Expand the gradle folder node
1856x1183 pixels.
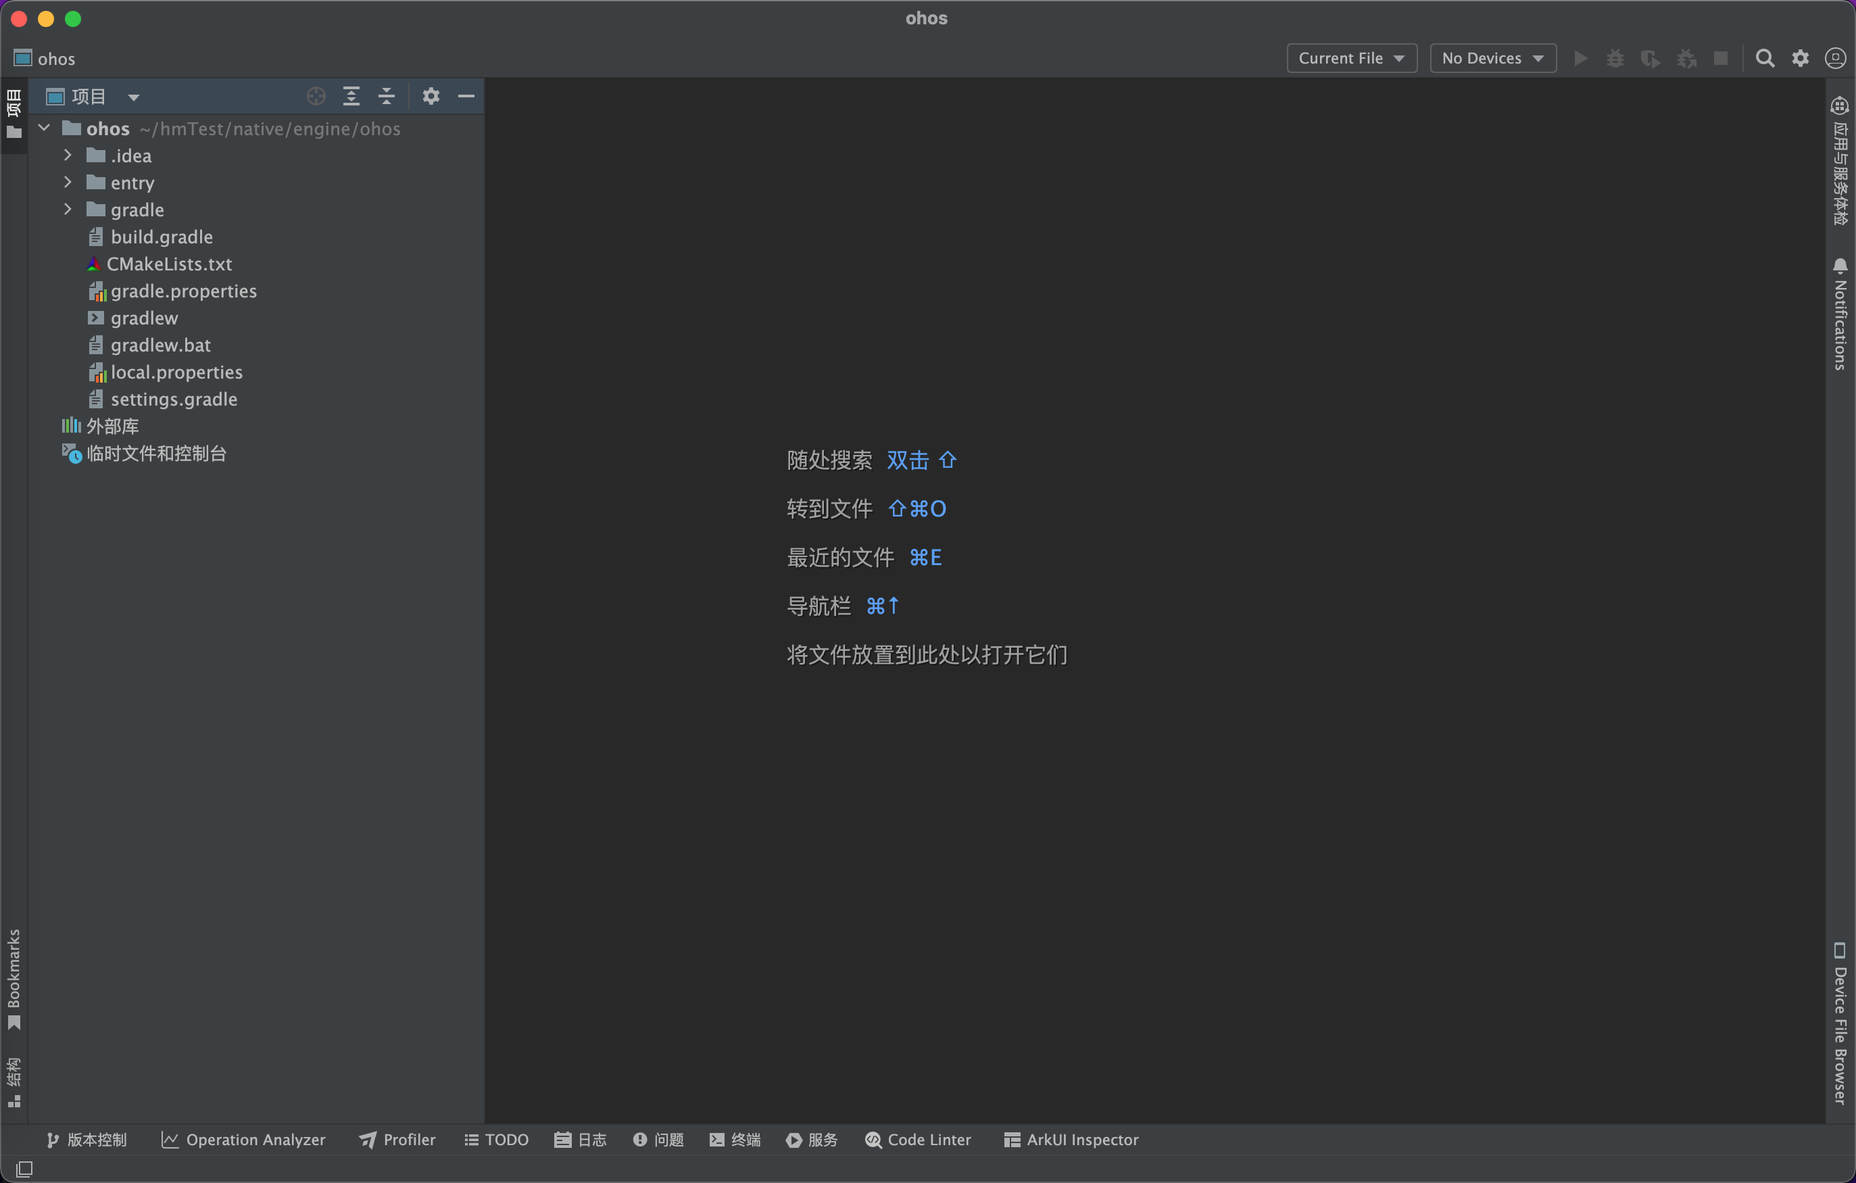(68, 210)
